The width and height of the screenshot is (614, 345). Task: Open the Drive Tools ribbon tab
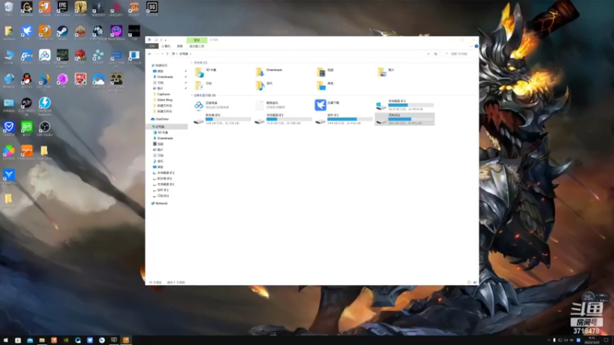pyautogui.click(x=197, y=46)
